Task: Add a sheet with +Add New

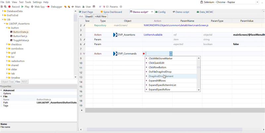Action: coord(101,16)
